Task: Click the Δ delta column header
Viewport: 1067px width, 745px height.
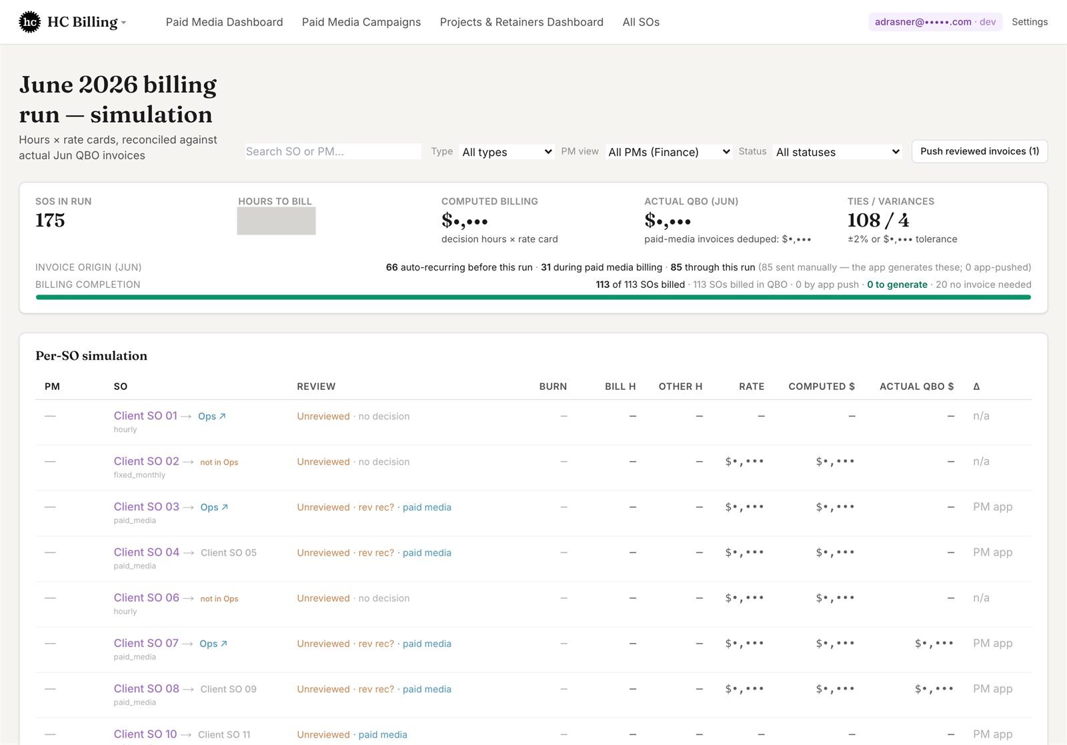Action: [x=976, y=386]
